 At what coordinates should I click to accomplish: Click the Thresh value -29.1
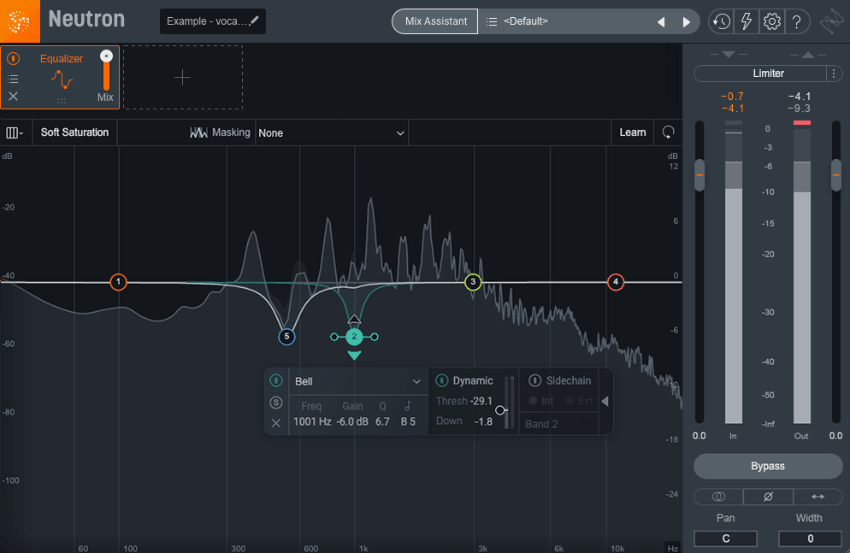pyautogui.click(x=481, y=401)
